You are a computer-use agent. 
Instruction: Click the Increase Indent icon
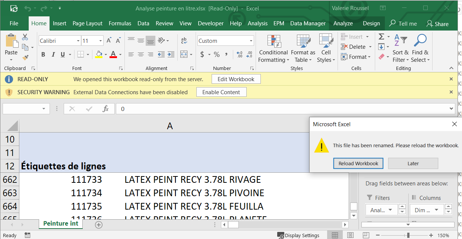tap(171, 55)
